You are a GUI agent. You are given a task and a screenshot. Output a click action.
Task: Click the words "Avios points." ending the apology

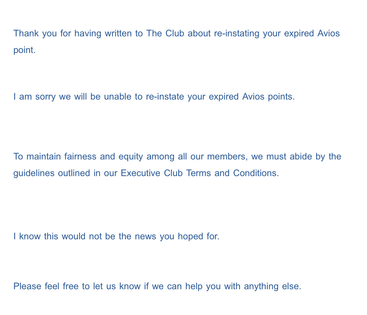[268, 97]
